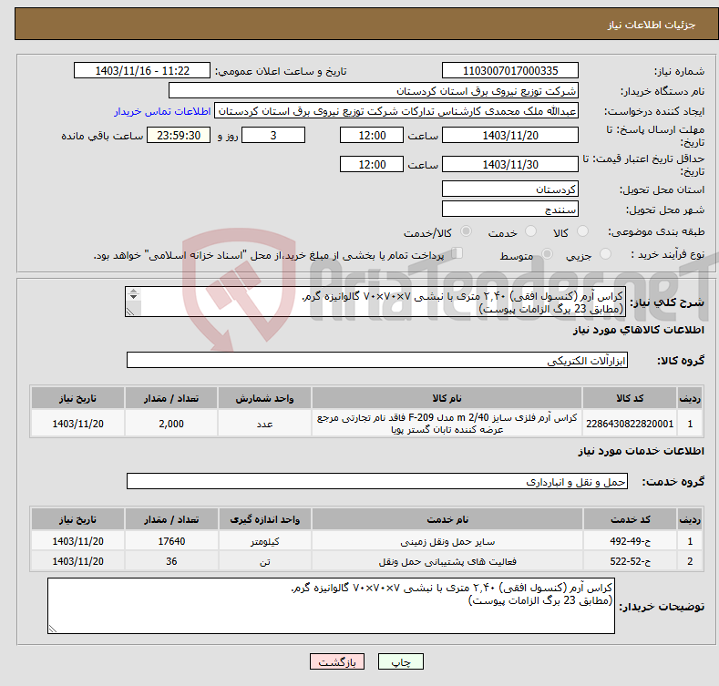
Task: Click the واحد اندازه گیری column header
Action: tap(264, 519)
